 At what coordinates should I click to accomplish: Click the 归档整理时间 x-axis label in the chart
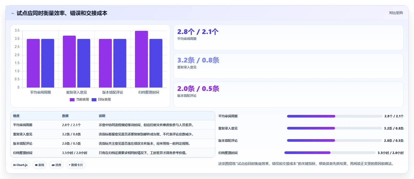[149, 92]
